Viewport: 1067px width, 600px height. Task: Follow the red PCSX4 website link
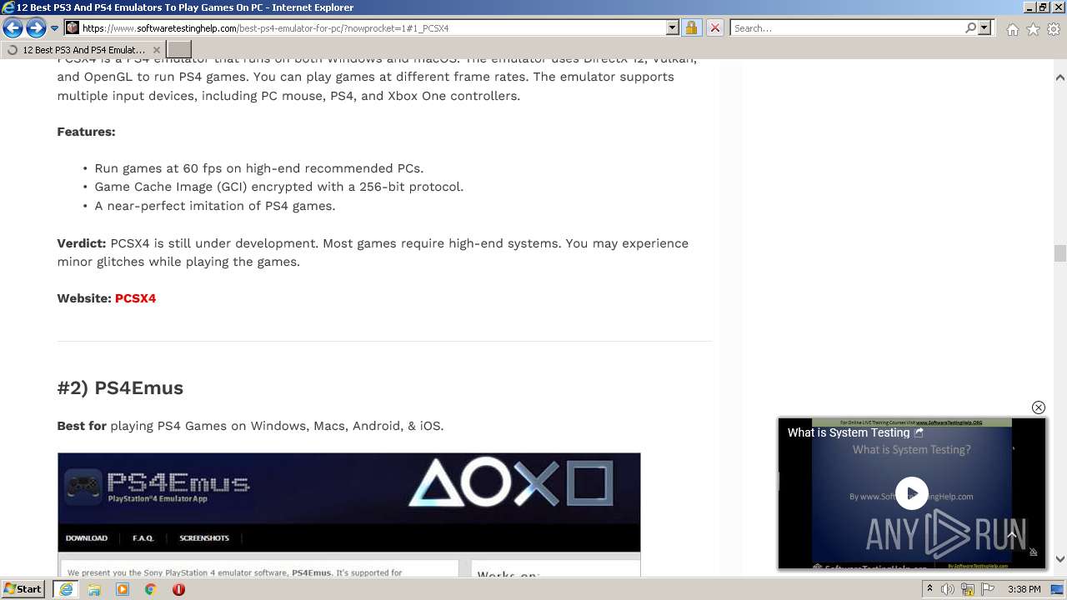point(135,298)
